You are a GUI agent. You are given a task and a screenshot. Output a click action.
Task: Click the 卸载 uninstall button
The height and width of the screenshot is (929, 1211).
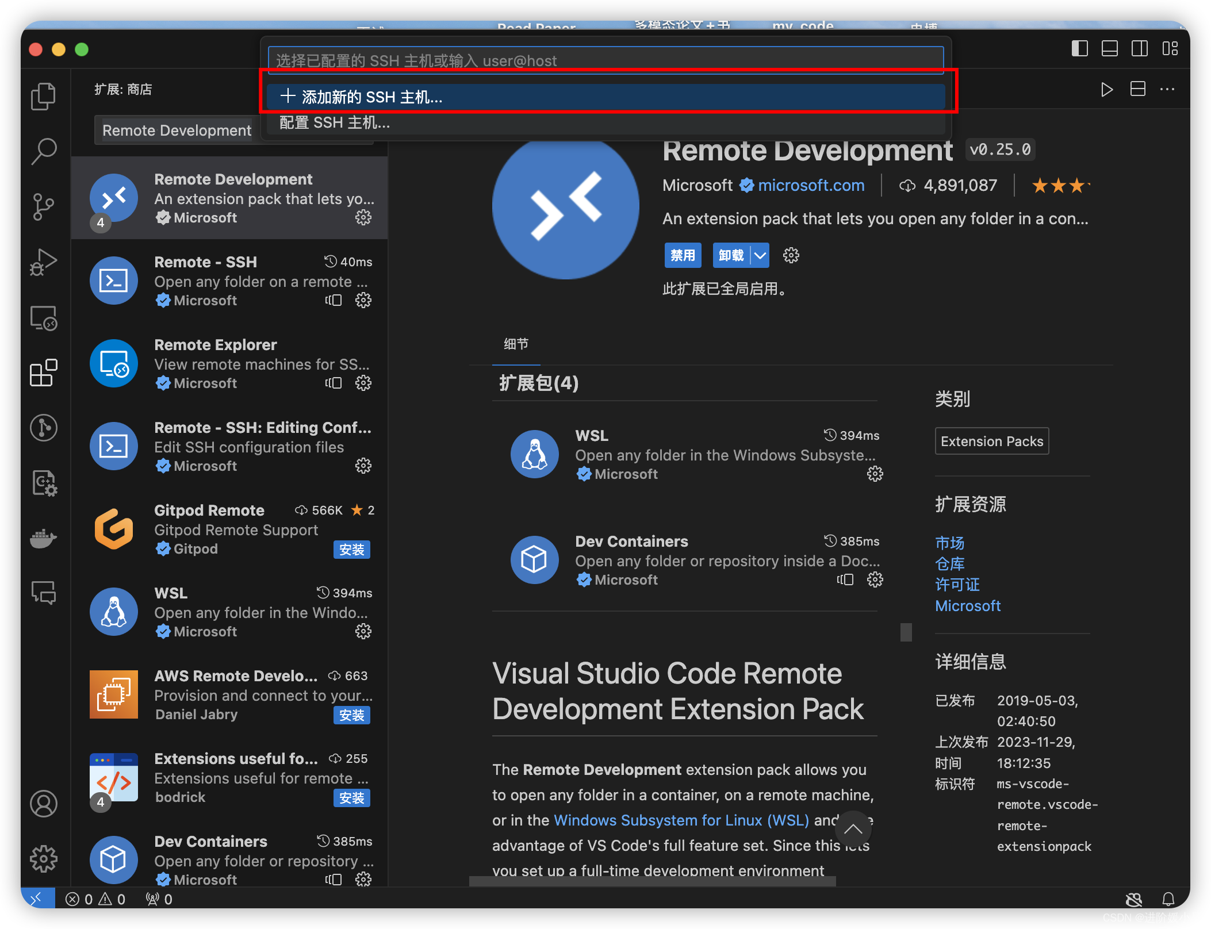(731, 255)
